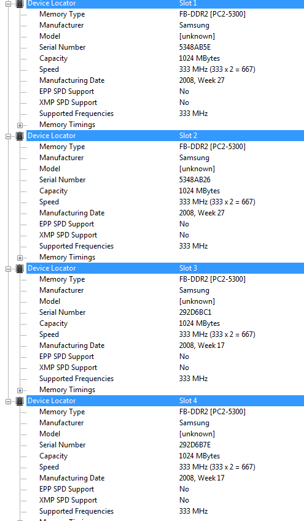
Task: Collapse the Slot 2 Device Locator node
Action: coord(9,136)
